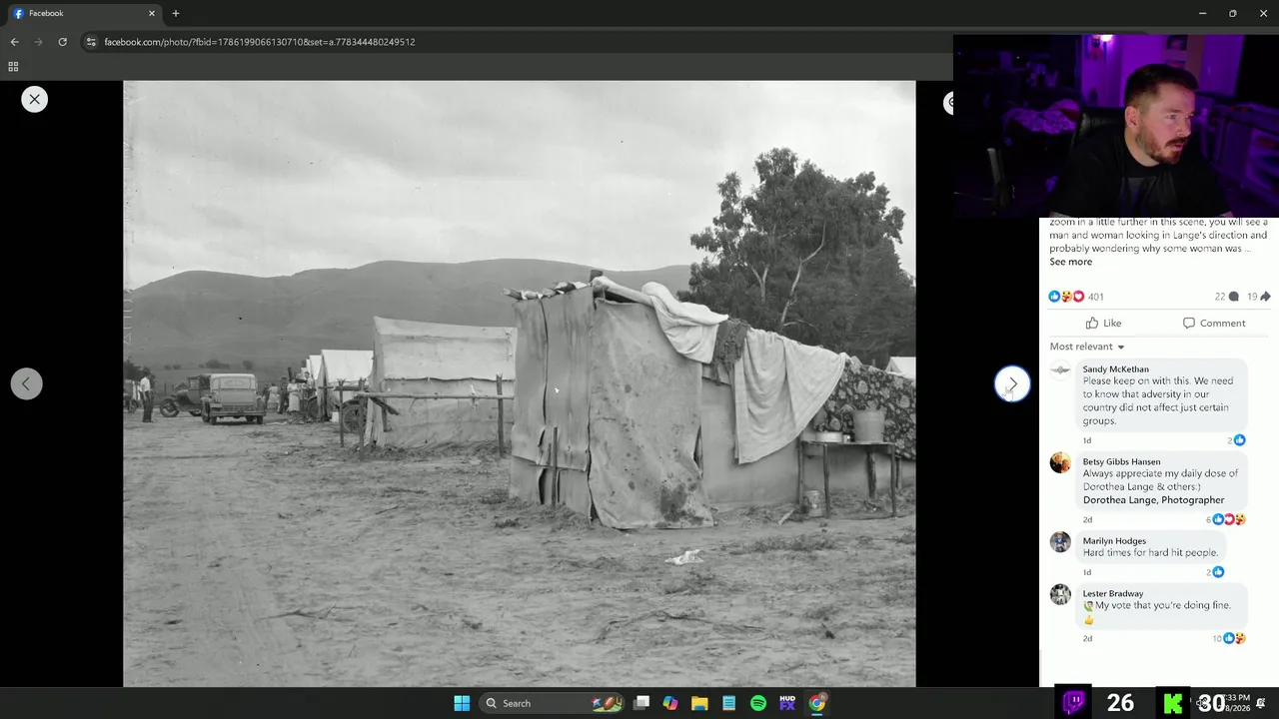Image resolution: width=1279 pixels, height=719 pixels.
Task: View reactions on Betsy Gibbs Hansen's comment
Action: point(1225,519)
